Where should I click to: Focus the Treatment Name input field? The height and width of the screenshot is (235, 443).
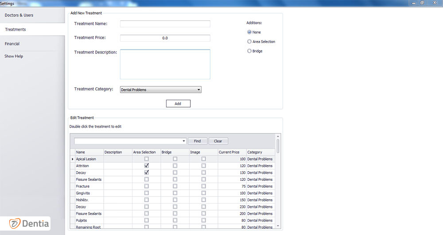[165, 24]
